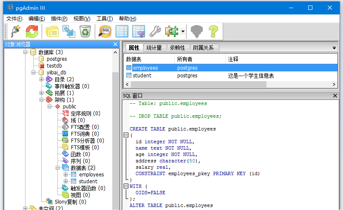Expand the student table tree node
This screenshot has width=343, height=210.
(65, 182)
